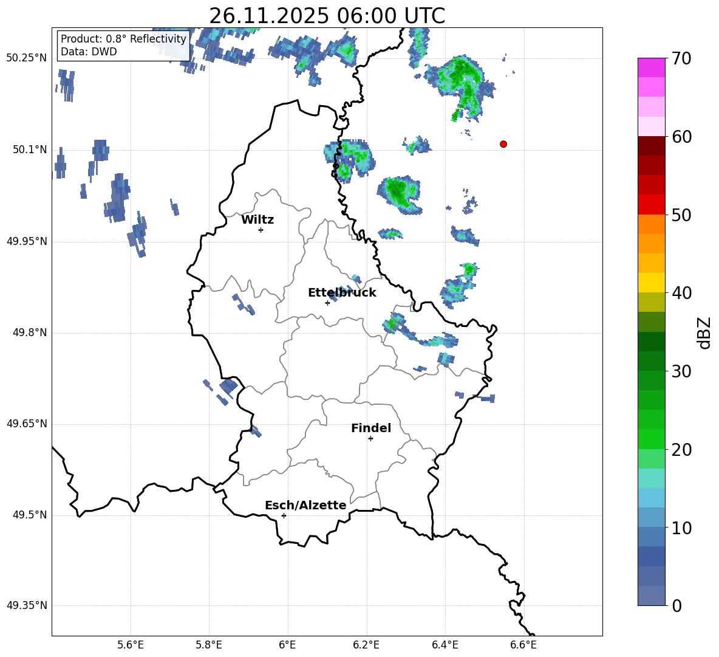
Task: Click the cross marker at Ettelbruck
Action: 327,303
